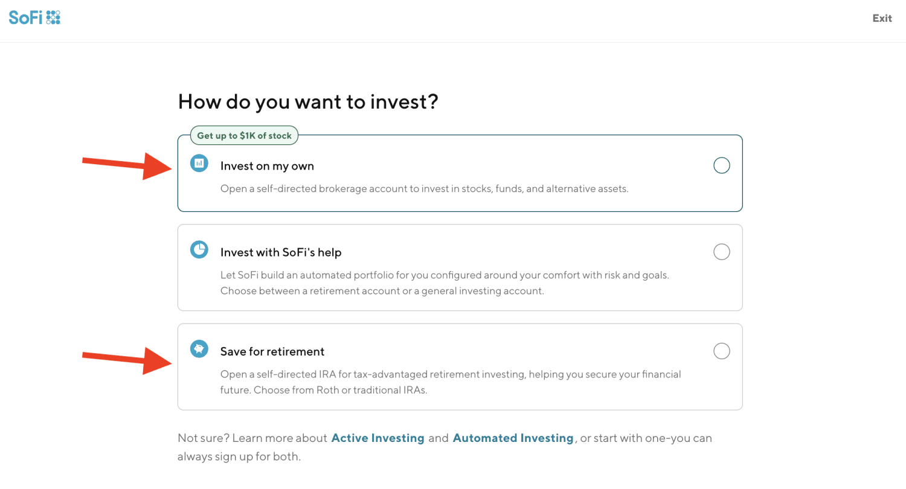Viewport: 906px width, 489px height.
Task: Open the Automated Investing link
Action: [x=513, y=438]
